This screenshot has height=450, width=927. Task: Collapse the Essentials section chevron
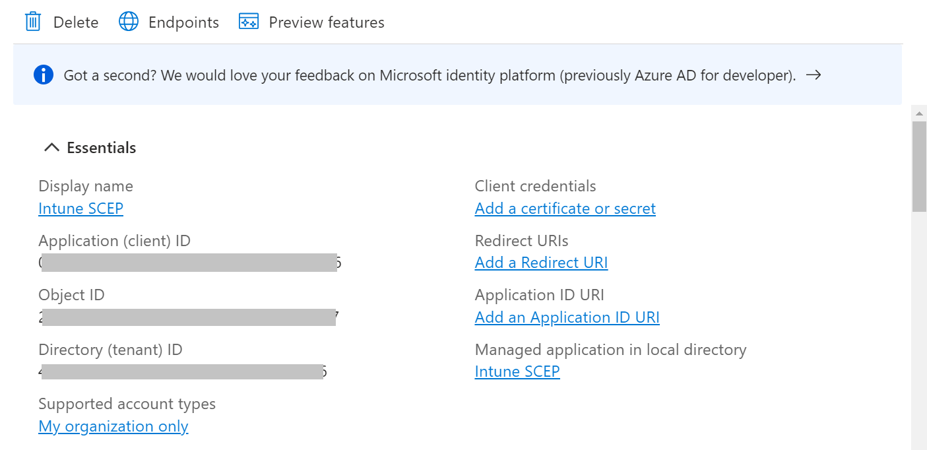51,148
